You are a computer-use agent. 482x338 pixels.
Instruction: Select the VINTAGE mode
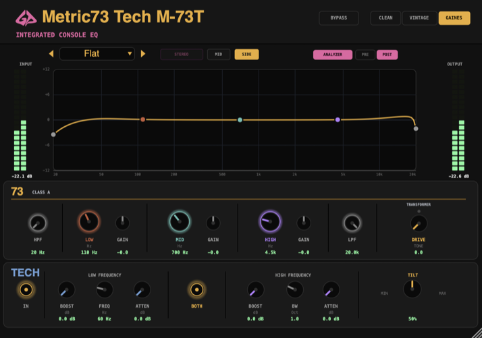point(419,18)
